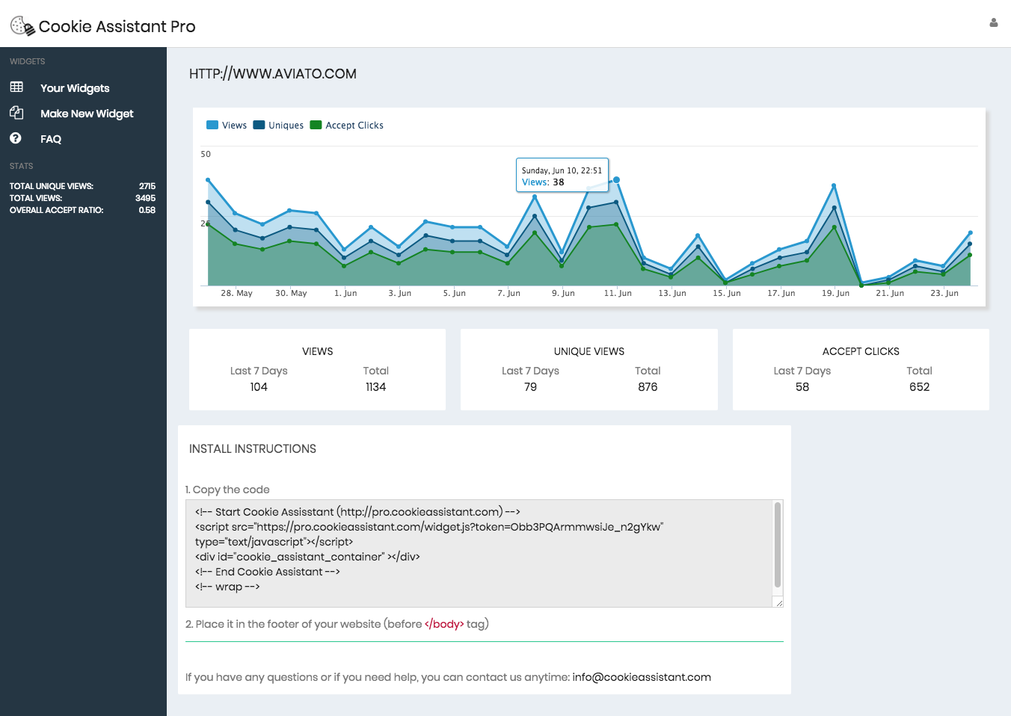This screenshot has width=1011, height=716.
Task: Click the Cookie Assistant Pro title
Action: (117, 26)
